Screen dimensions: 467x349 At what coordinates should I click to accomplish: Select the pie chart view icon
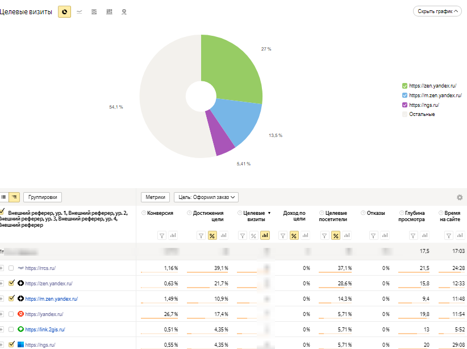64,12
